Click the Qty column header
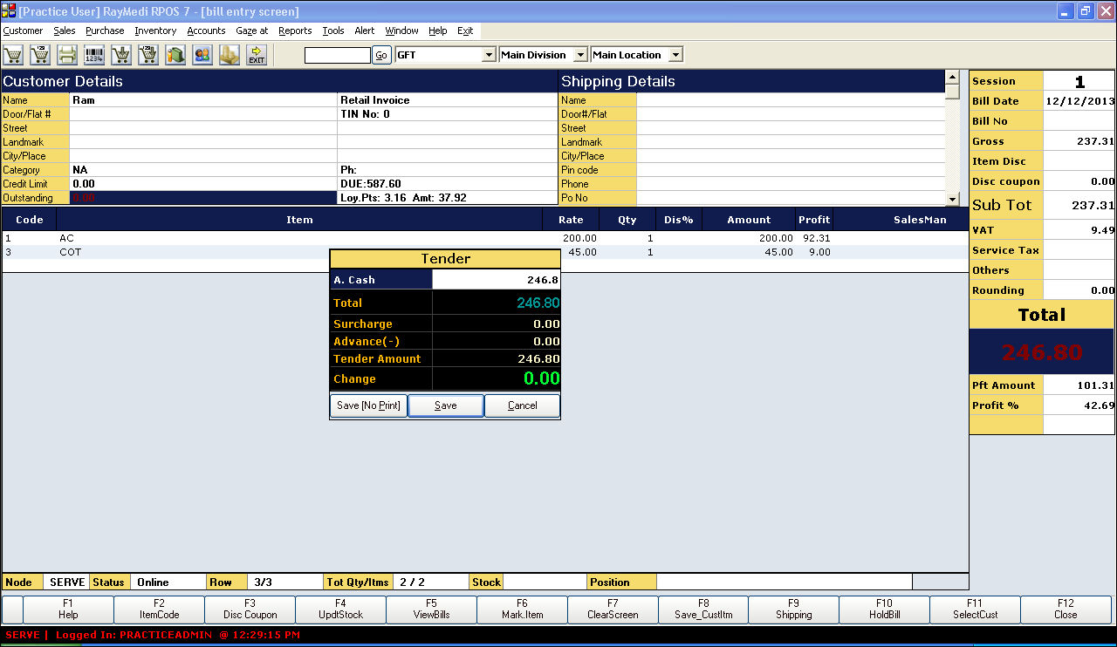Viewport: 1117px width, 647px height. pos(627,220)
